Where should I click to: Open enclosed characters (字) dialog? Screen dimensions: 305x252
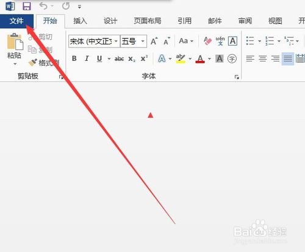(x=232, y=59)
